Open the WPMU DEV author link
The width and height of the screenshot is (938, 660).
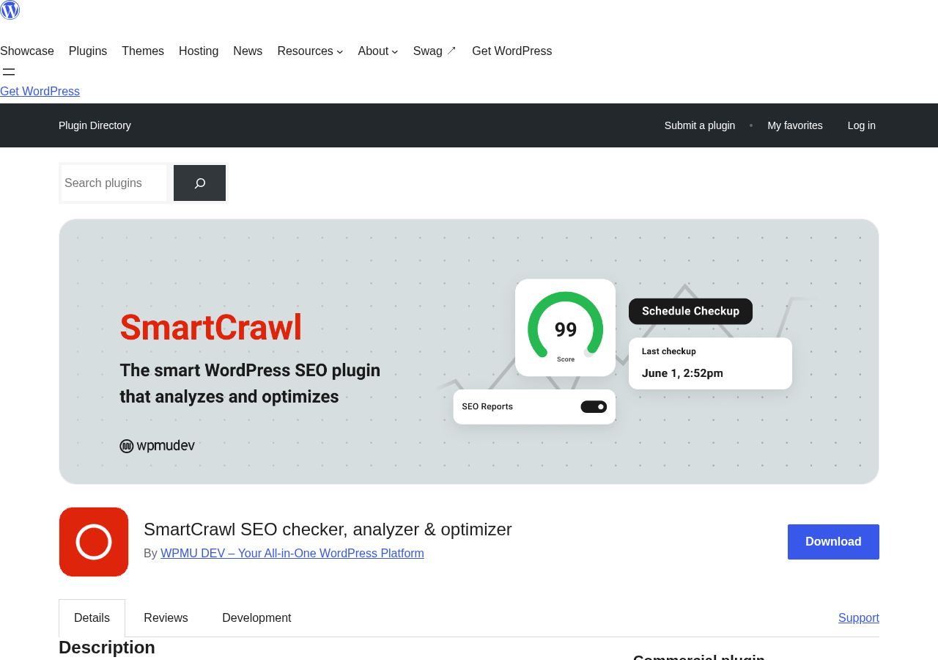292,554
